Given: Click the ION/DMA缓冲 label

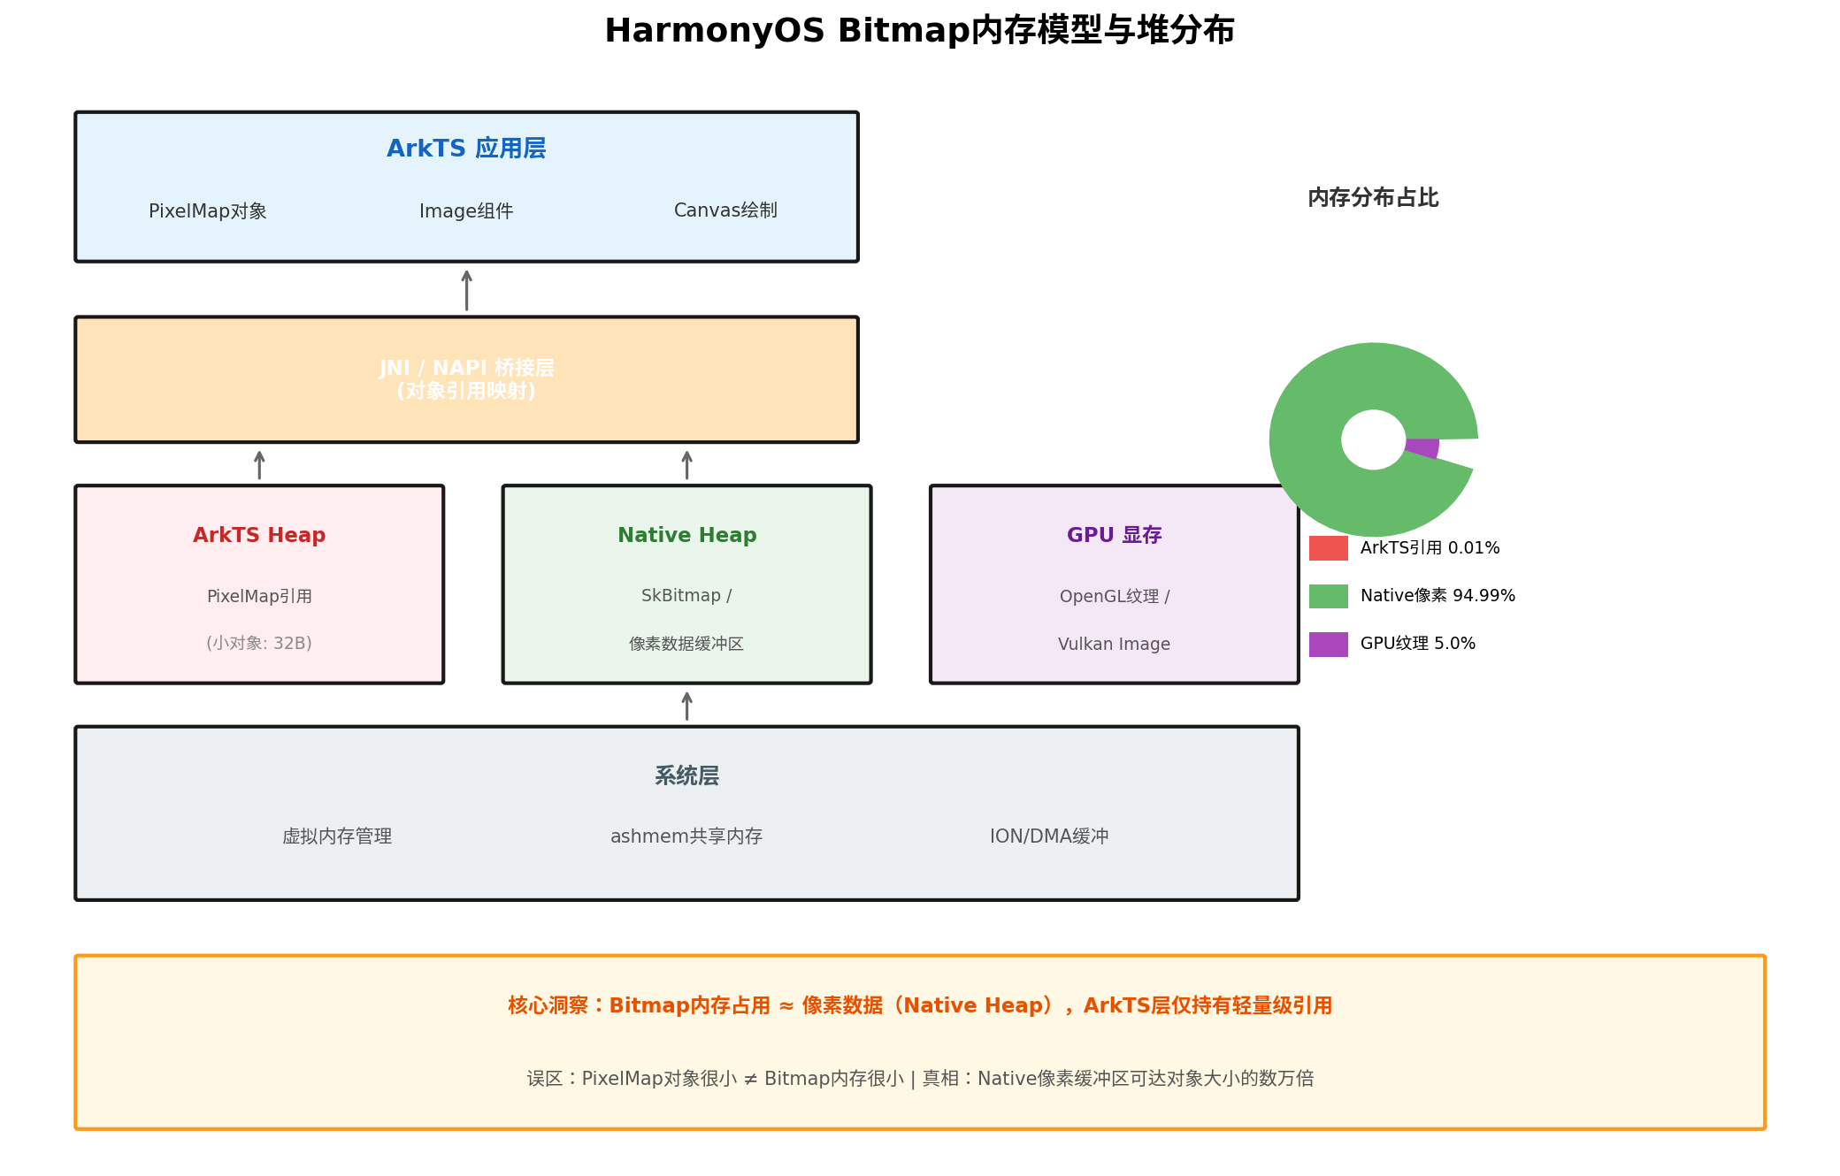Looking at the screenshot, I should click(x=1049, y=836).
